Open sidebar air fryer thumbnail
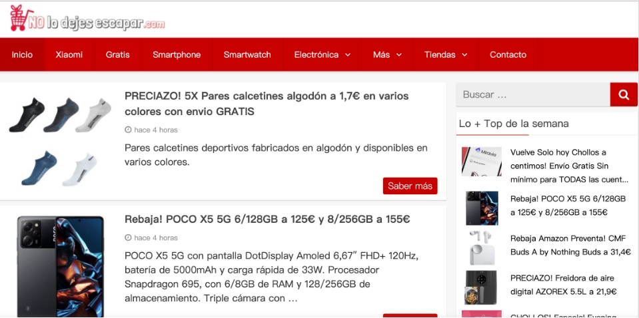Screen dimensions: 639x318 pos(481,287)
